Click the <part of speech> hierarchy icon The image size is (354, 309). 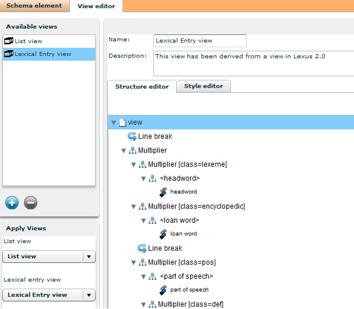[152, 276]
